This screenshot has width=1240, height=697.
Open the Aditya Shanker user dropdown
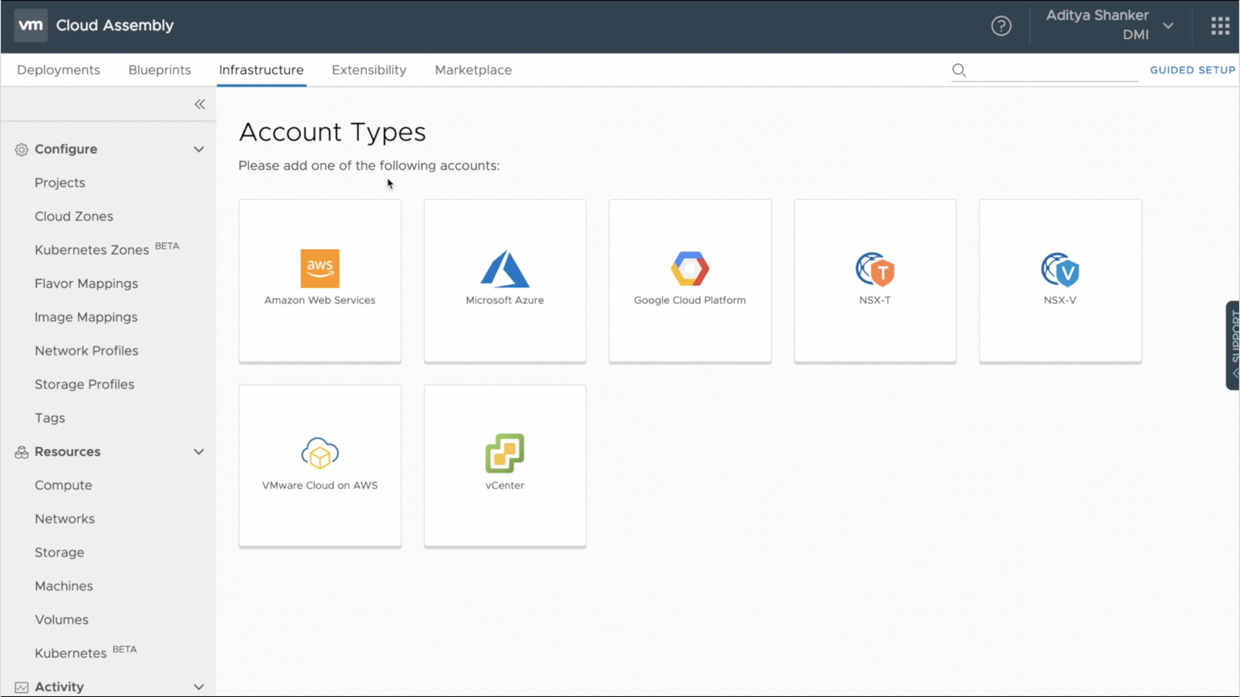[x=1168, y=26]
